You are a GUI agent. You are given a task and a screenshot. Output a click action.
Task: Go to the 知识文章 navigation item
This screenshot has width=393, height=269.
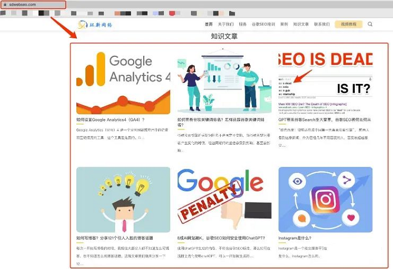[301, 24]
